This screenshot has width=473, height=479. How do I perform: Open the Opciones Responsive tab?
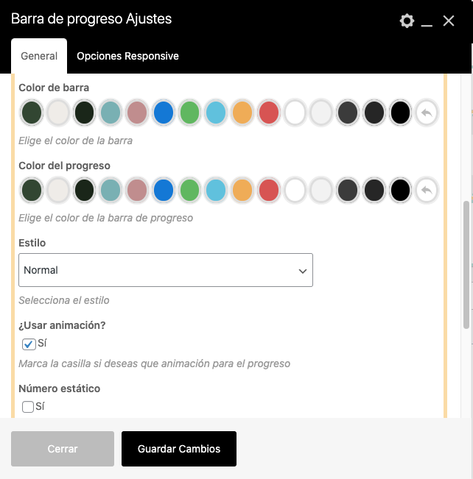127,56
